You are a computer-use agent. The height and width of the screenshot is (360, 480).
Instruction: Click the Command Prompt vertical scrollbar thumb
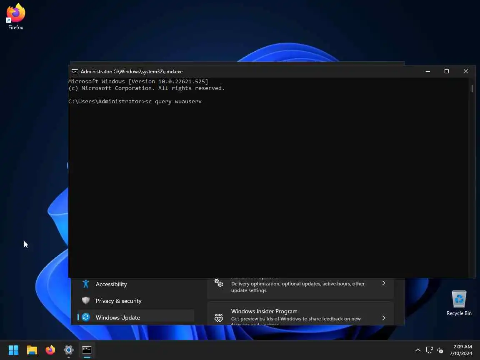coord(472,88)
